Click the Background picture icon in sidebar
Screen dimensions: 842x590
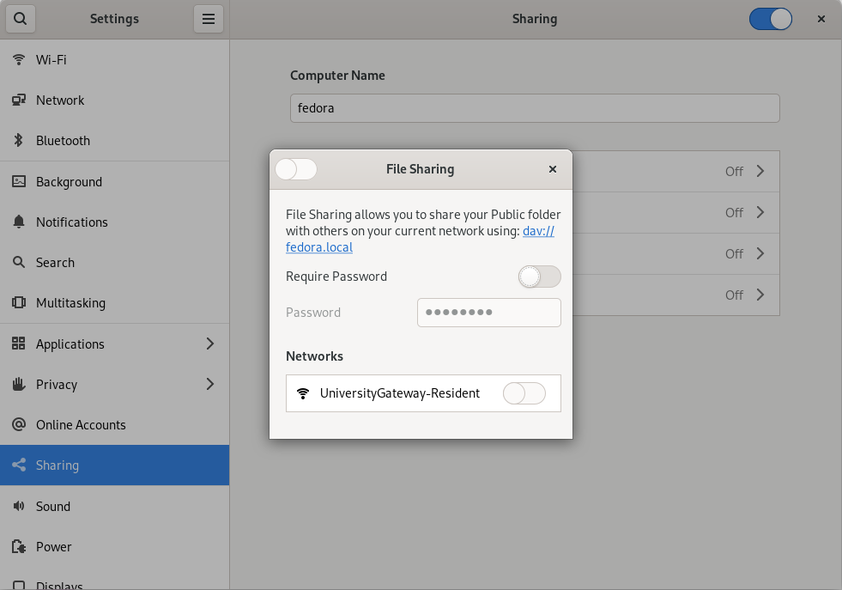(19, 181)
